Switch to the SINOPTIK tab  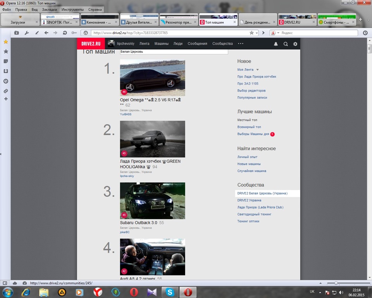pyautogui.click(x=60, y=20)
